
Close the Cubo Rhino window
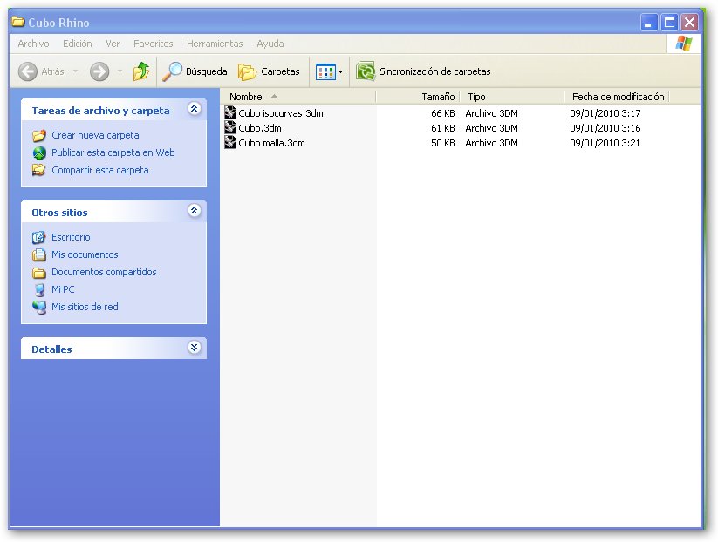pos(689,23)
